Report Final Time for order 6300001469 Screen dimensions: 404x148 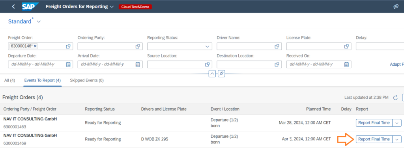coord(374,139)
